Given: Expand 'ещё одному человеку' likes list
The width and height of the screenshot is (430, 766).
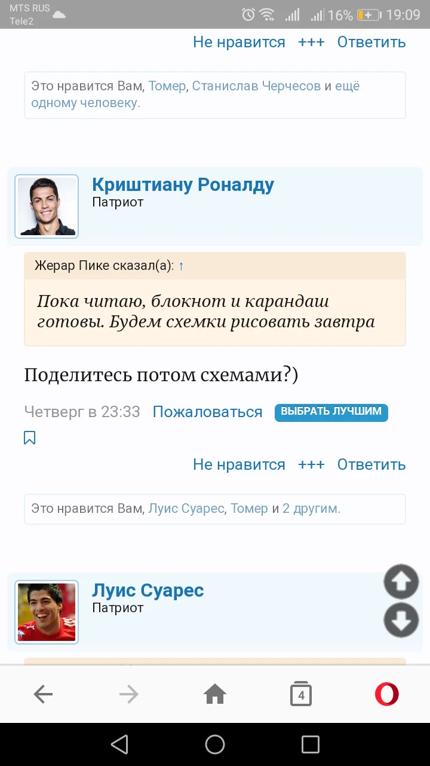Looking at the screenshot, I should tap(84, 102).
